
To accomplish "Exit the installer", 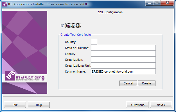I will coord(15,105).
